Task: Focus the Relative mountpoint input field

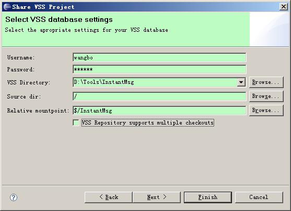Action: [159, 110]
